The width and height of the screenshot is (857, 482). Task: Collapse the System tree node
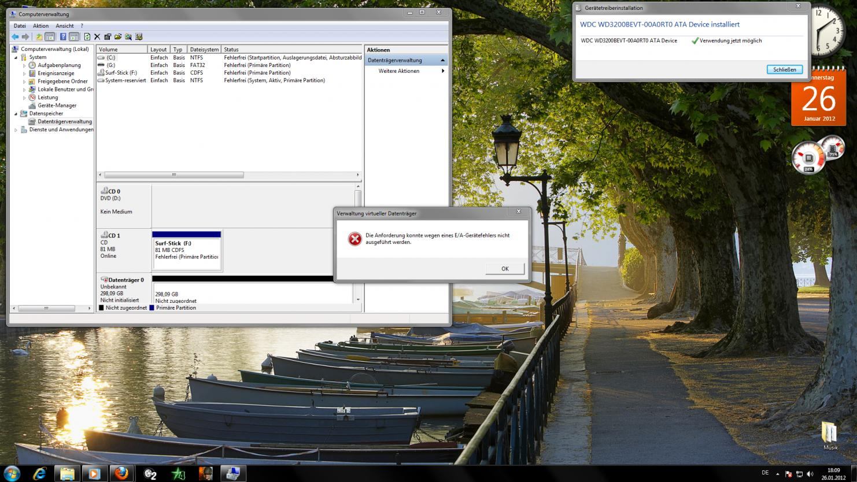(16, 57)
